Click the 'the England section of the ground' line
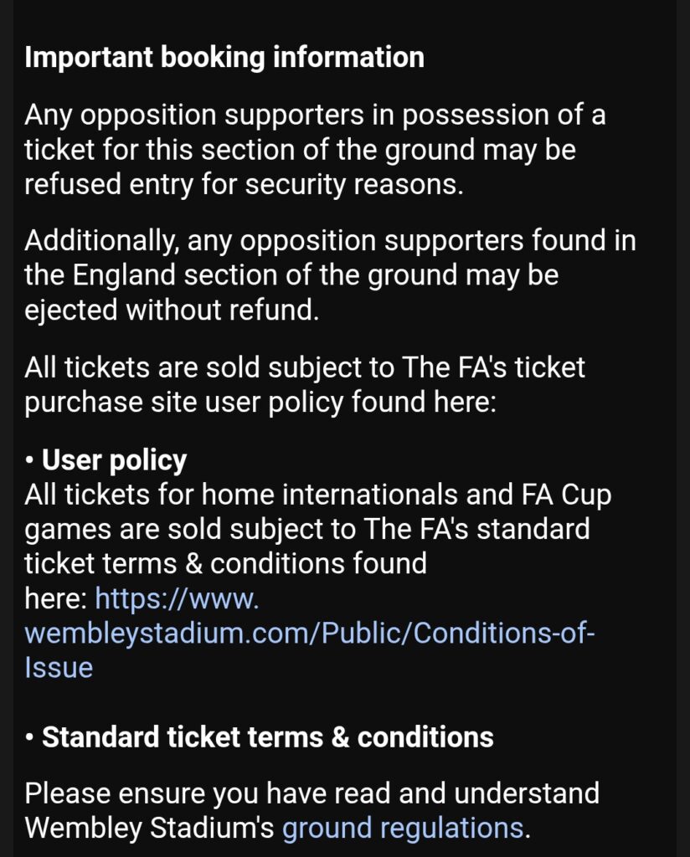The width and height of the screenshot is (690, 857). (x=291, y=275)
